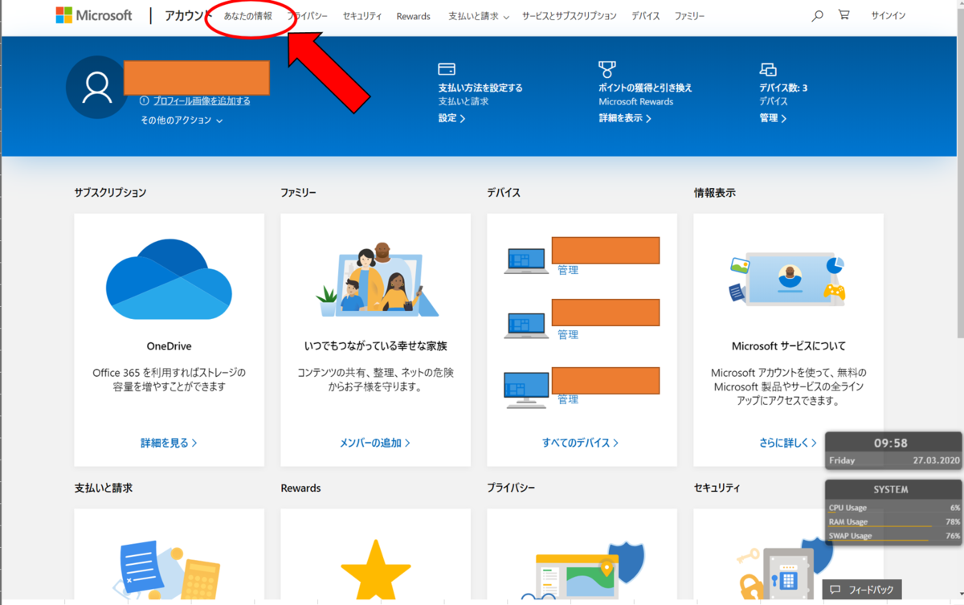
Task: Expand the 支払いと請求 dropdown menu
Action: point(479,16)
